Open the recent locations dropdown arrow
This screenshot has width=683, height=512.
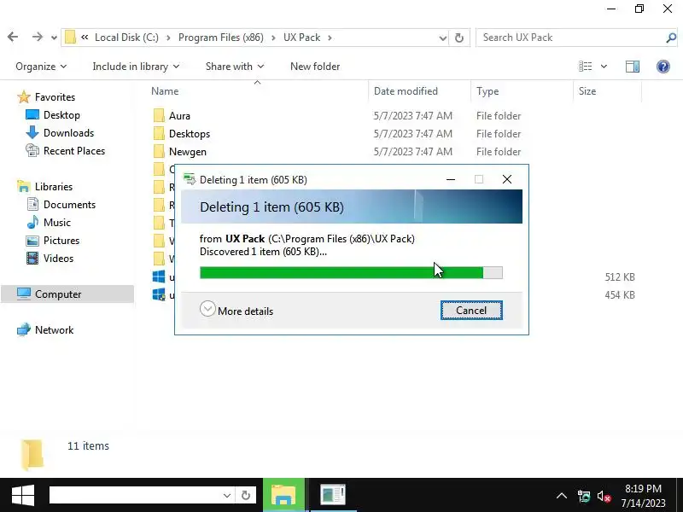coord(54,38)
